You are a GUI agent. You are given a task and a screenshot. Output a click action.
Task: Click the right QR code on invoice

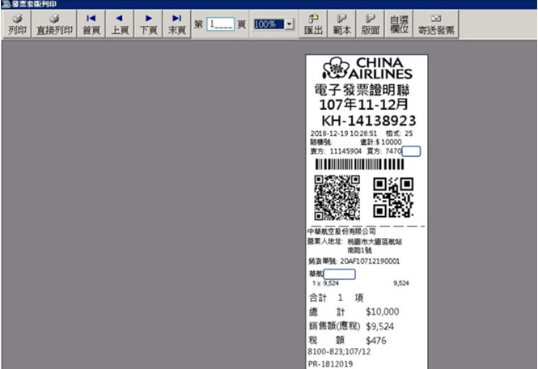[393, 197]
